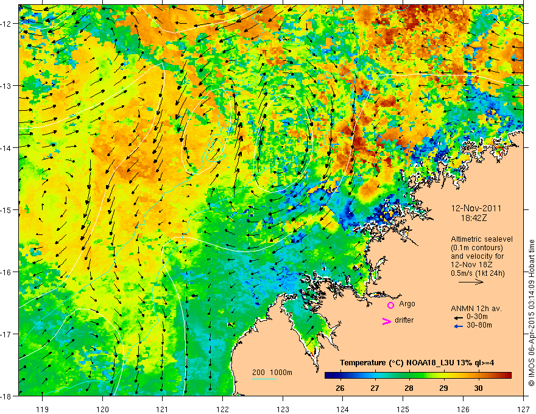Click the latitude label '-18'

pos(6,396)
